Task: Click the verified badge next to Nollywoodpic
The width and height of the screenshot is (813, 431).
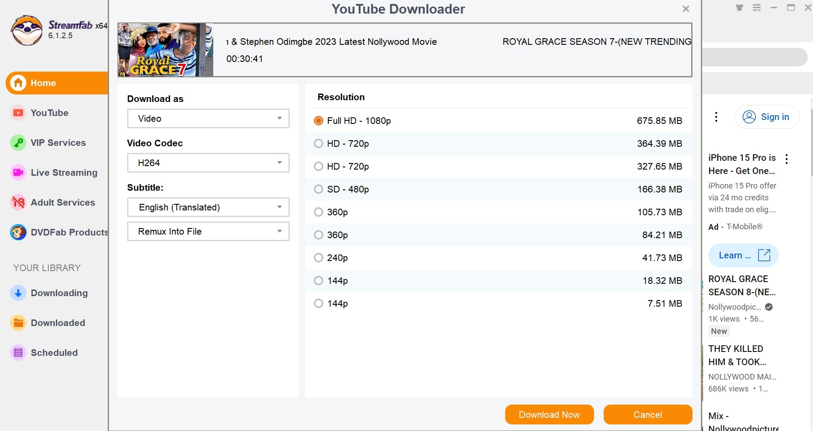Action: pyautogui.click(x=769, y=307)
